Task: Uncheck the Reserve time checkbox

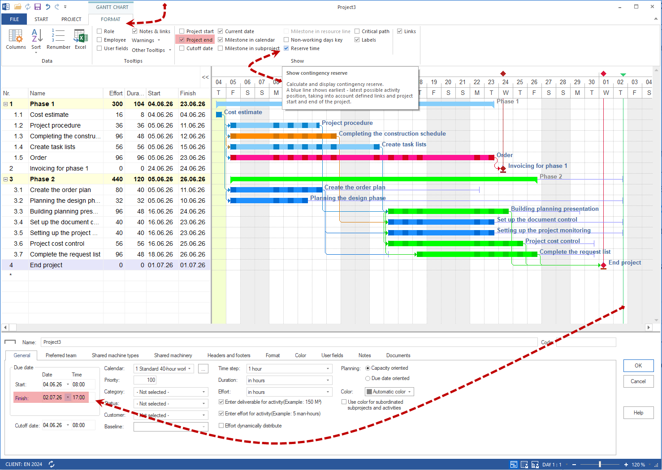Action: pyautogui.click(x=286, y=48)
